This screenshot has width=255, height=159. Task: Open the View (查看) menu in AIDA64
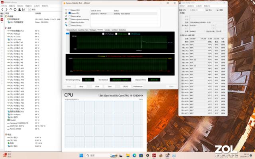pos(12,6)
